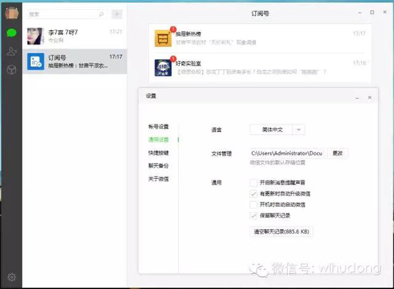Open the 抽屉新热榜 subscription icon
The image size is (394, 289).
point(163,38)
